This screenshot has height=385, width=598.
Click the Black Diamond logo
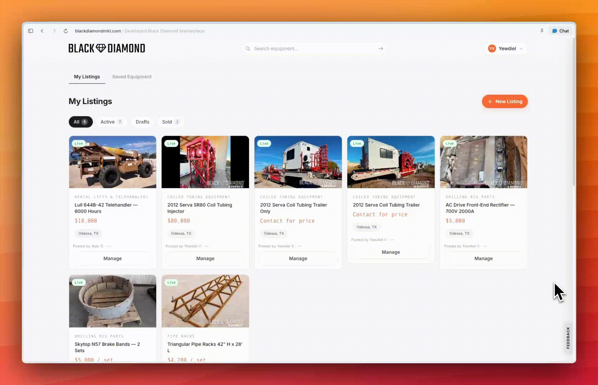coord(107,48)
